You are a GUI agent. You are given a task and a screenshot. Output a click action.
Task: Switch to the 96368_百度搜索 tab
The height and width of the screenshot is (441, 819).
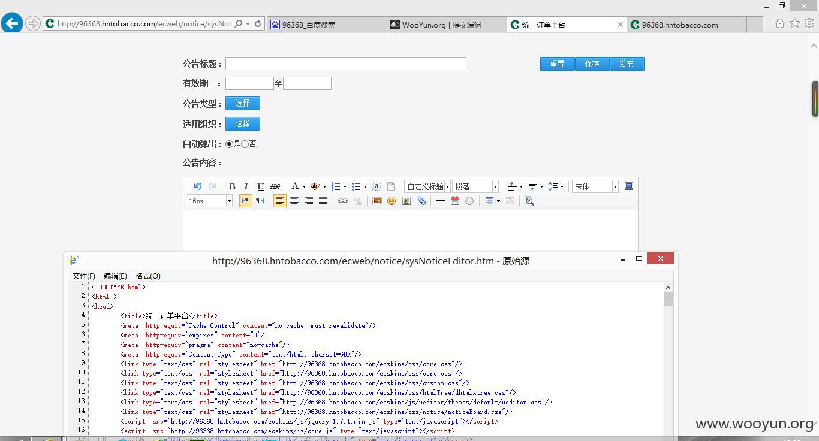(x=327, y=25)
